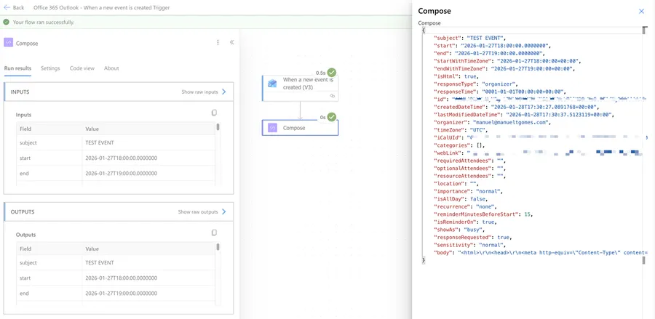The height and width of the screenshot is (319, 655).
Task: Collapse the left panel with double chevron
Action: tap(232, 43)
